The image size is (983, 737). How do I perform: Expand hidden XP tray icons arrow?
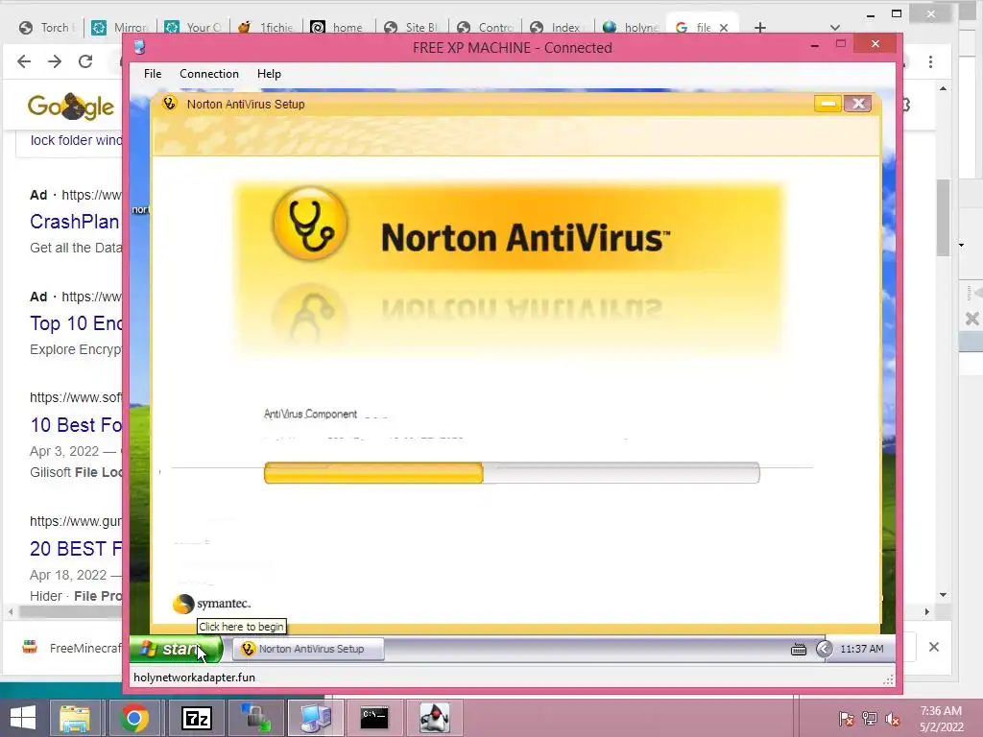point(824,649)
